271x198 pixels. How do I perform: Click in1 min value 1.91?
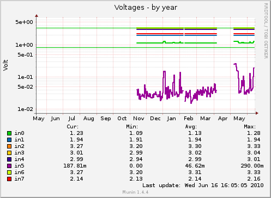pyautogui.click(x=136, y=140)
